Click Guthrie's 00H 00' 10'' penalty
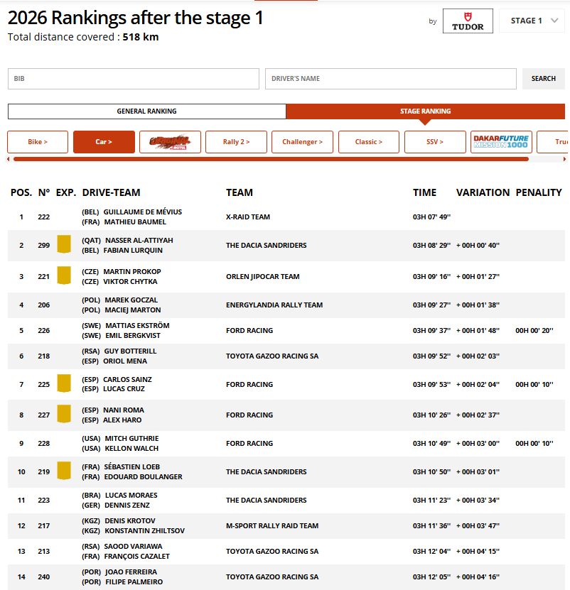Screen dimensions: 570x590 (x=534, y=444)
